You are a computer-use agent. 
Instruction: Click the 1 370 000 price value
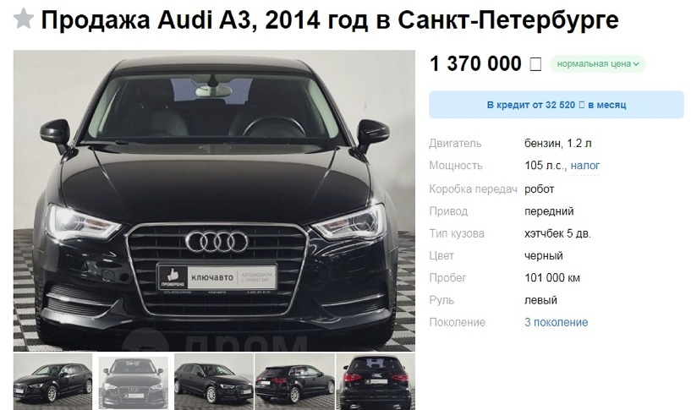point(475,64)
